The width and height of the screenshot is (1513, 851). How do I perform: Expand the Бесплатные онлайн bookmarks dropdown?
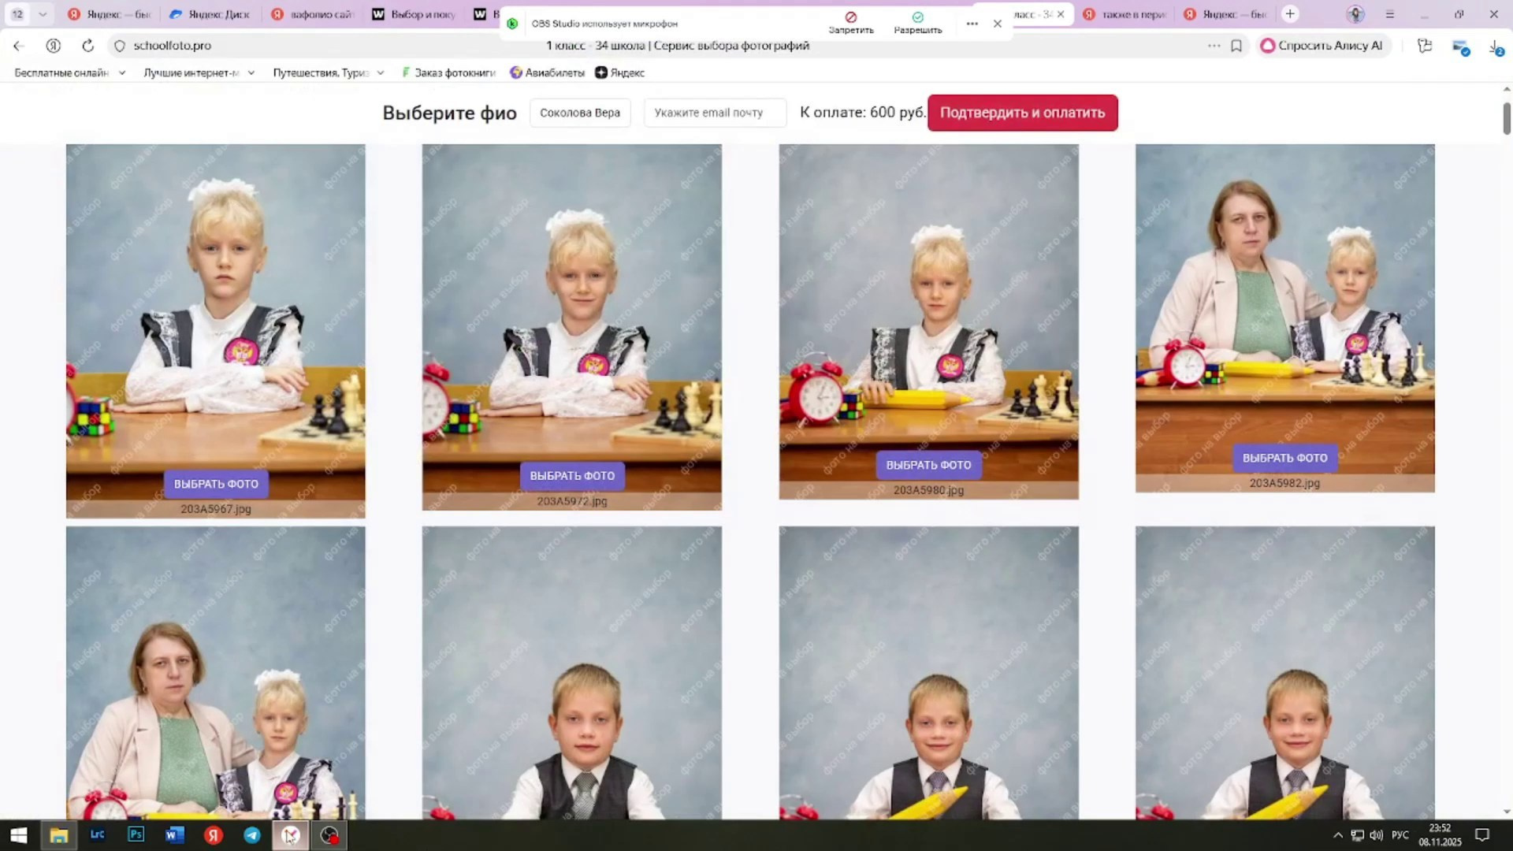pos(121,72)
